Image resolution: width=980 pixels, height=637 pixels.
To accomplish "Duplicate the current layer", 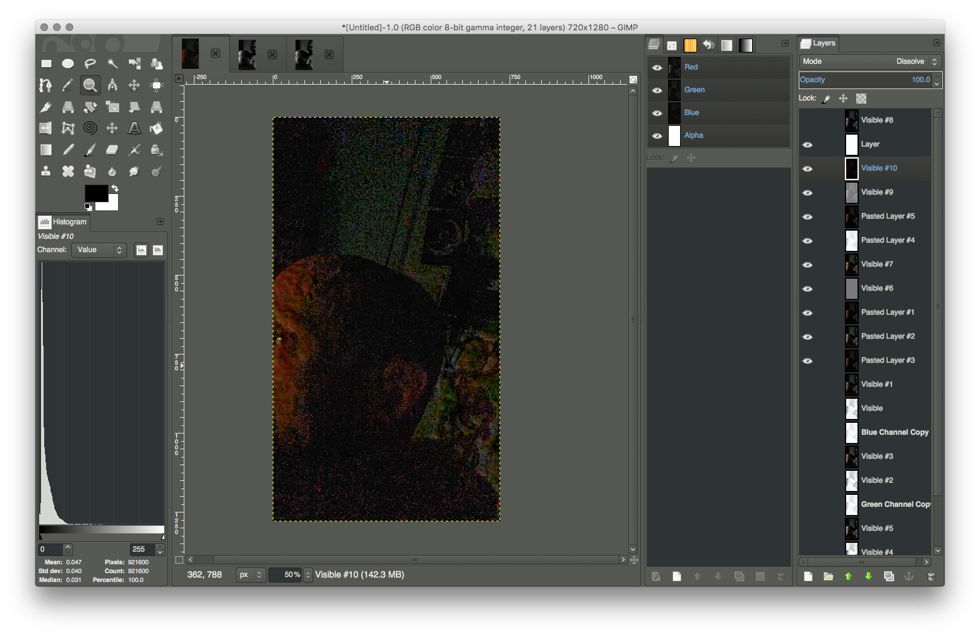I will click(x=888, y=576).
